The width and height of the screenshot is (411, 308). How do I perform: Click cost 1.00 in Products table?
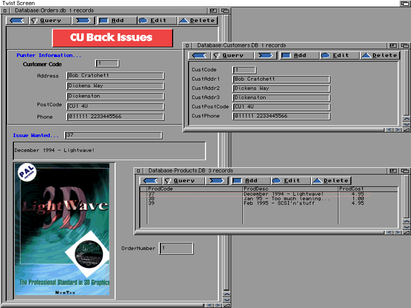(x=358, y=199)
